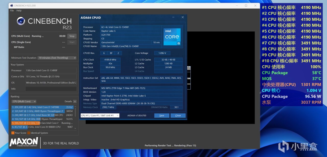
Task: Click the Cores x GHz field
Action: coord(51,76)
